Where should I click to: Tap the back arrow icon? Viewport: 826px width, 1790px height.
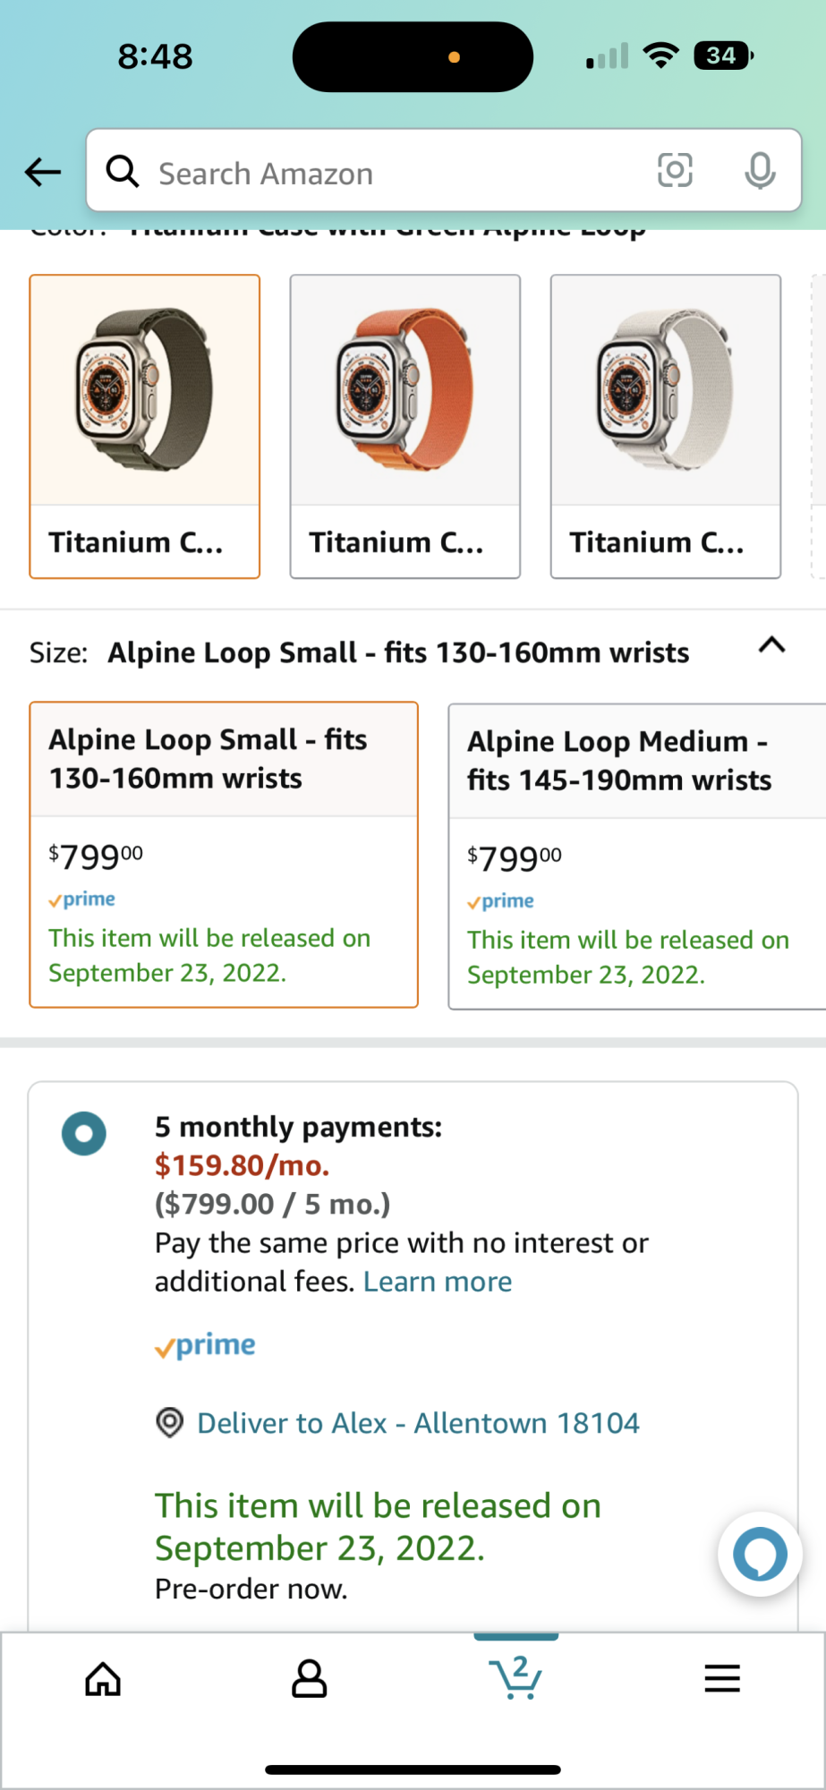(x=43, y=172)
